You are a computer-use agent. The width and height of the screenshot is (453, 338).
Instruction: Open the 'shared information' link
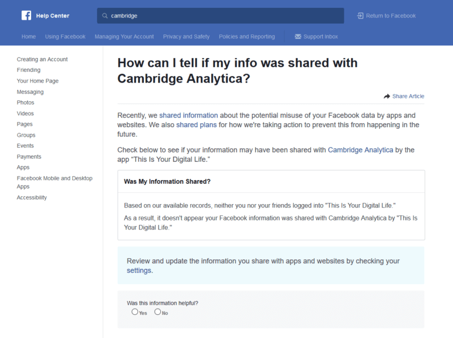coord(189,115)
